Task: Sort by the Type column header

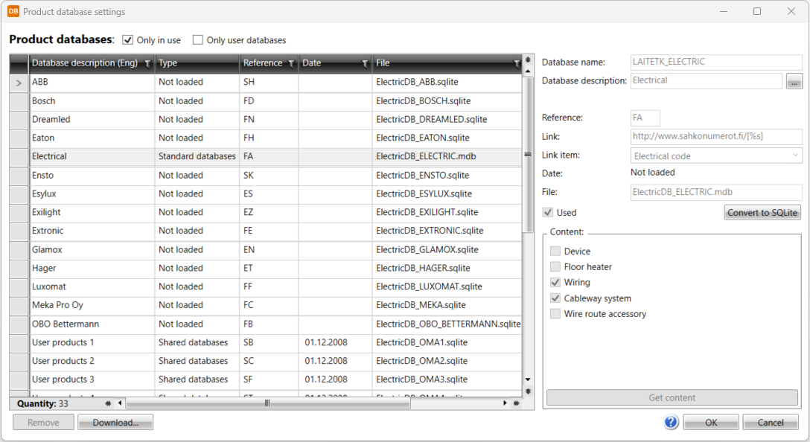Action: [194, 63]
